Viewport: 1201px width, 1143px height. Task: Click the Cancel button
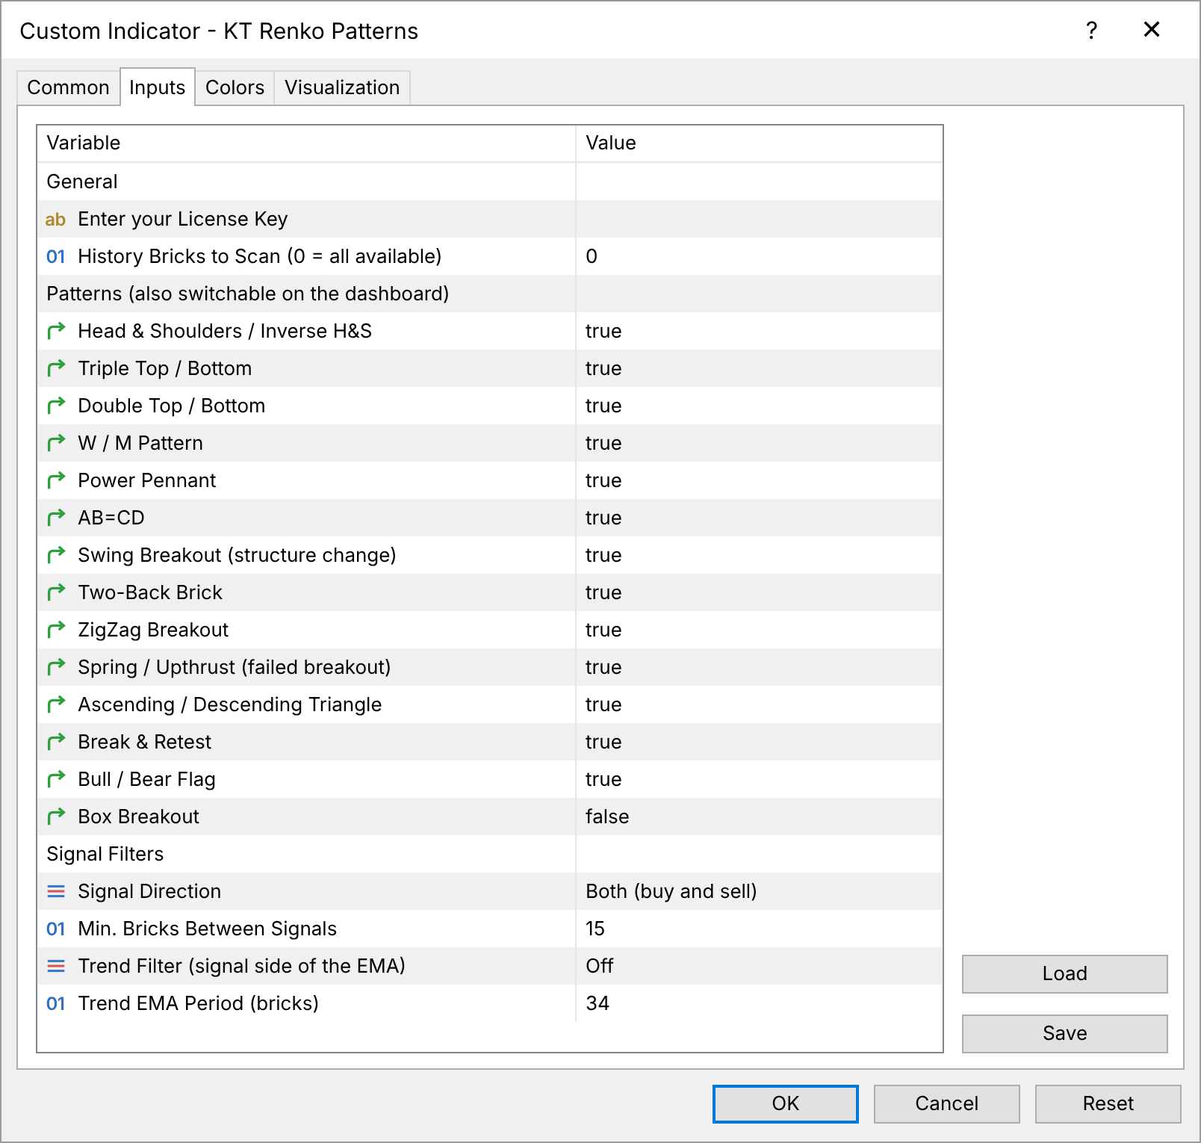[x=946, y=1103]
